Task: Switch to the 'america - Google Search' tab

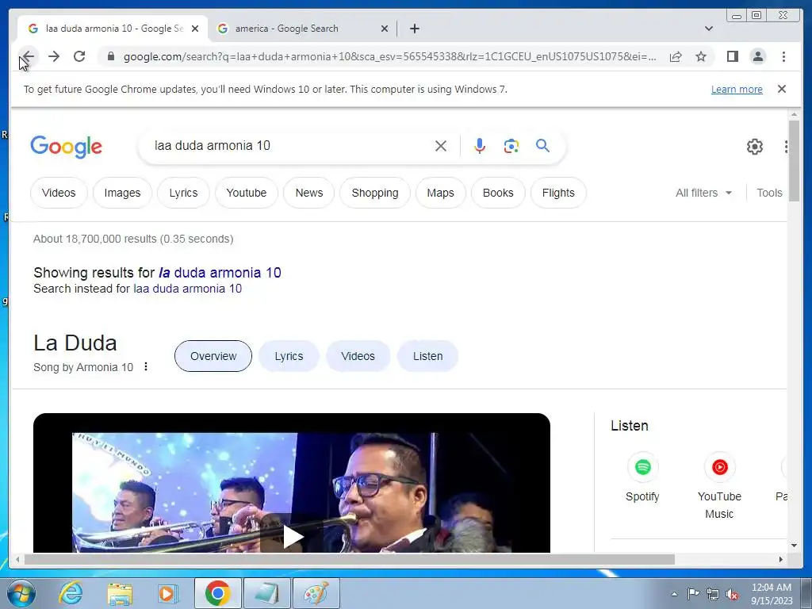Action: [302, 29]
